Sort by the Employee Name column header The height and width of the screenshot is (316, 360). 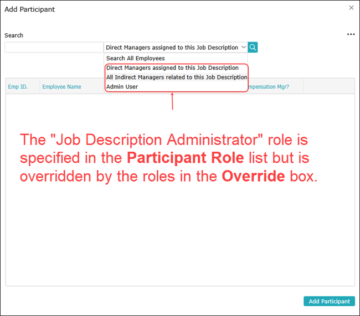pyautogui.click(x=61, y=87)
